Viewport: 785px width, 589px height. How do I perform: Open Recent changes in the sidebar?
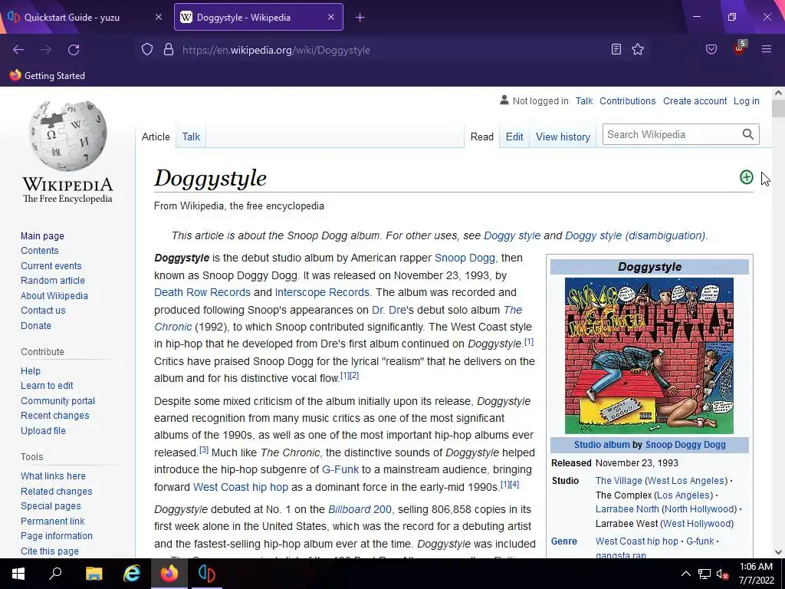(x=54, y=415)
